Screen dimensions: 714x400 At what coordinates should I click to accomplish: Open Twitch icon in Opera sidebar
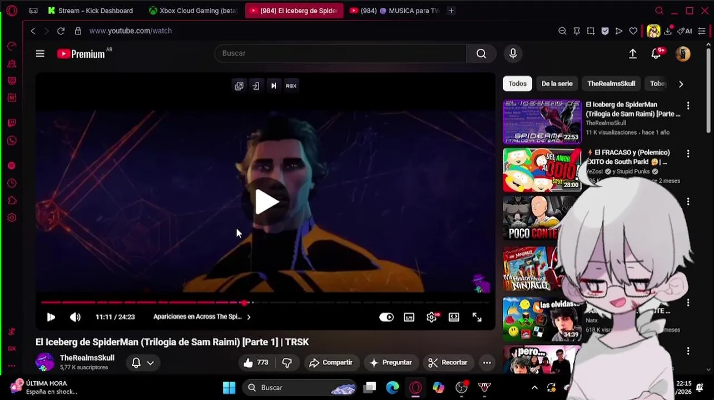(x=12, y=123)
